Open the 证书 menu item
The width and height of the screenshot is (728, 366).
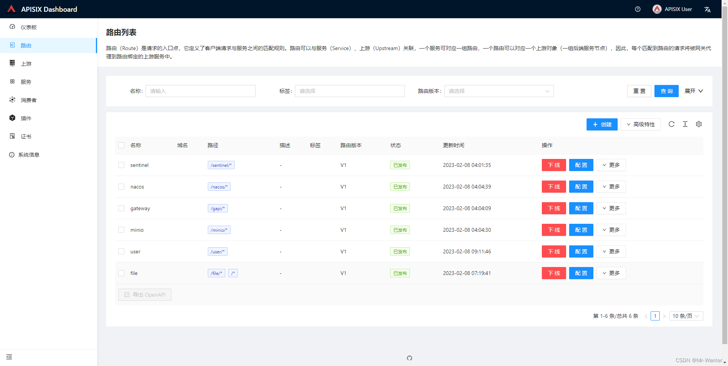click(x=49, y=137)
